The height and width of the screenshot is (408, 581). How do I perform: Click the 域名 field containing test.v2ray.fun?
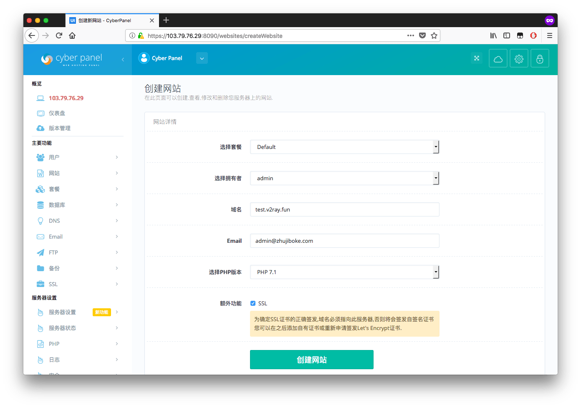344,209
